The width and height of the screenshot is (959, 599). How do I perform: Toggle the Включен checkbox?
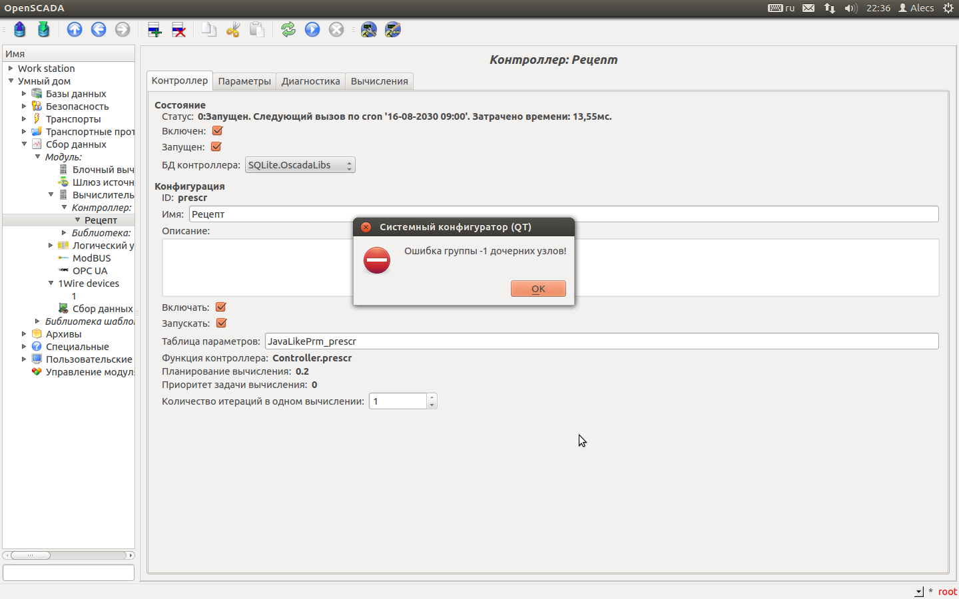[x=217, y=131]
